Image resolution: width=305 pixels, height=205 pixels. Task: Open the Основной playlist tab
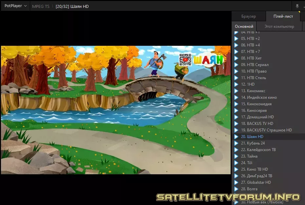[244, 26]
